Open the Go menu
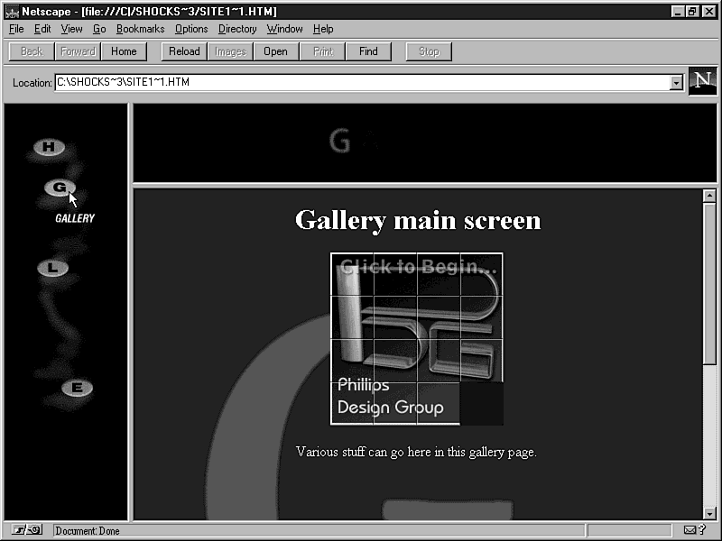Image resolution: width=722 pixels, height=541 pixels. pos(99,29)
